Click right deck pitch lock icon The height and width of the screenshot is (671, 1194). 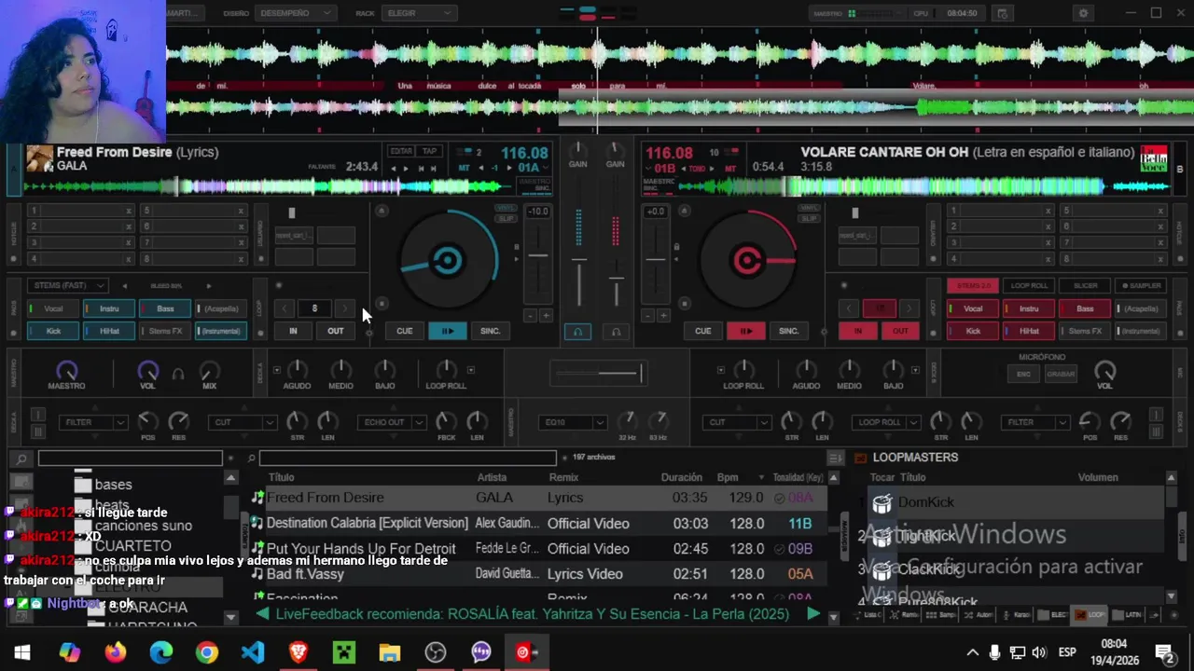pyautogui.click(x=675, y=247)
